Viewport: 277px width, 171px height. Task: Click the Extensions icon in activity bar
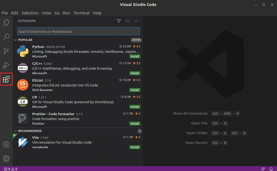(6, 79)
